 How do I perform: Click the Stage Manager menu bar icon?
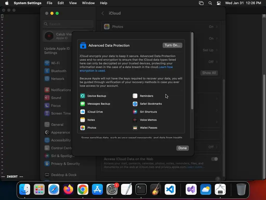[x=201, y=3]
